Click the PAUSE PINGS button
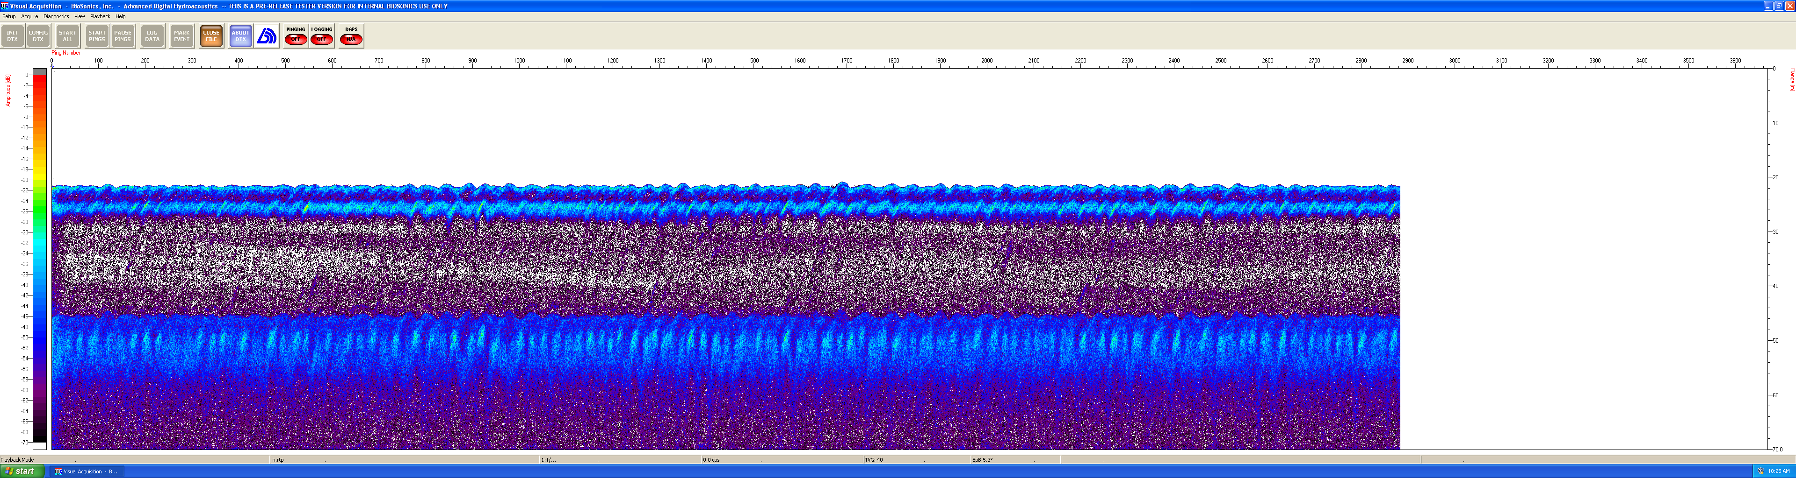This screenshot has height=478, width=1796. tap(123, 36)
